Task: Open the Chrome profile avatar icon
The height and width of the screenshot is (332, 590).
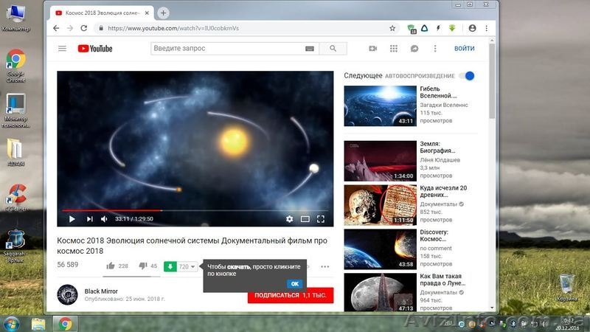Action: coord(472,28)
